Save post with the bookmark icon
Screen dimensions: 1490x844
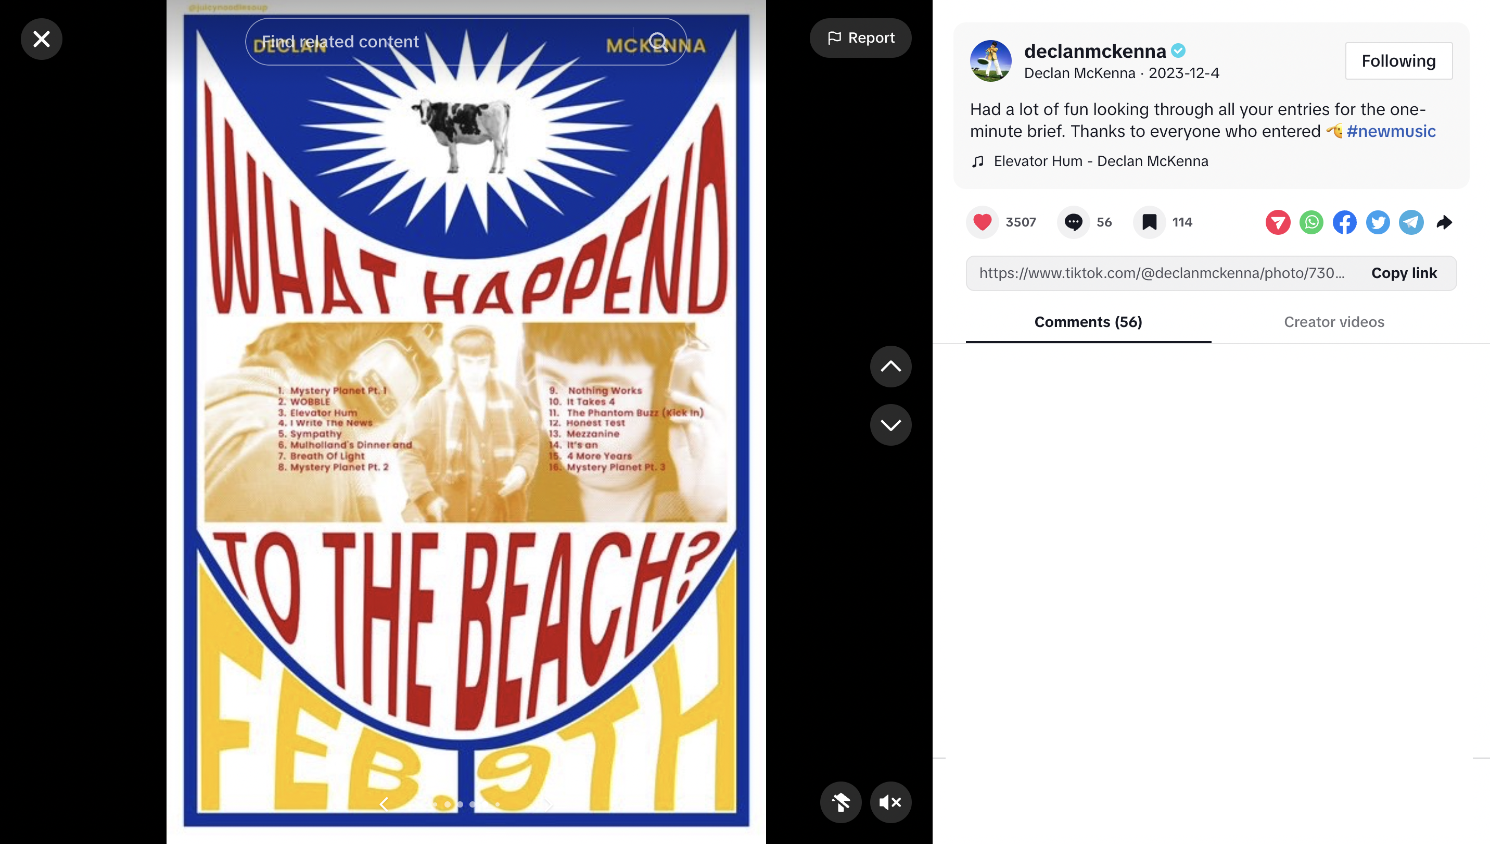click(x=1149, y=222)
